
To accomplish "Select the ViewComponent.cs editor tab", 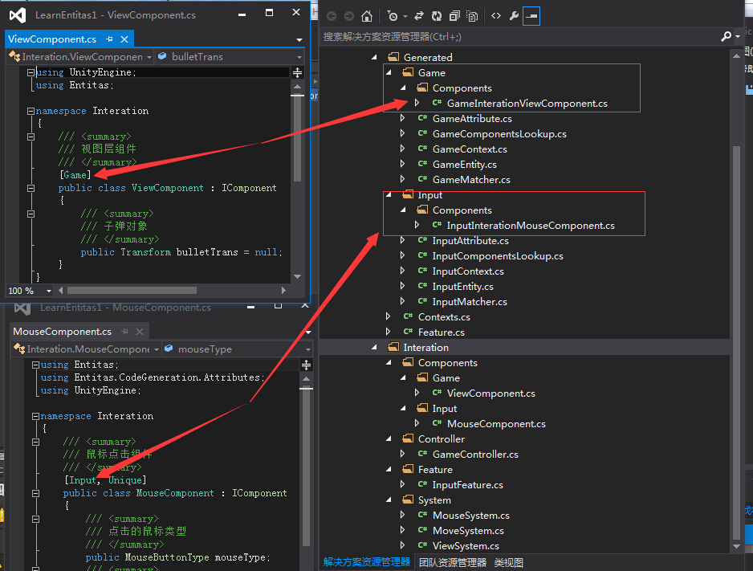I will click(52, 39).
